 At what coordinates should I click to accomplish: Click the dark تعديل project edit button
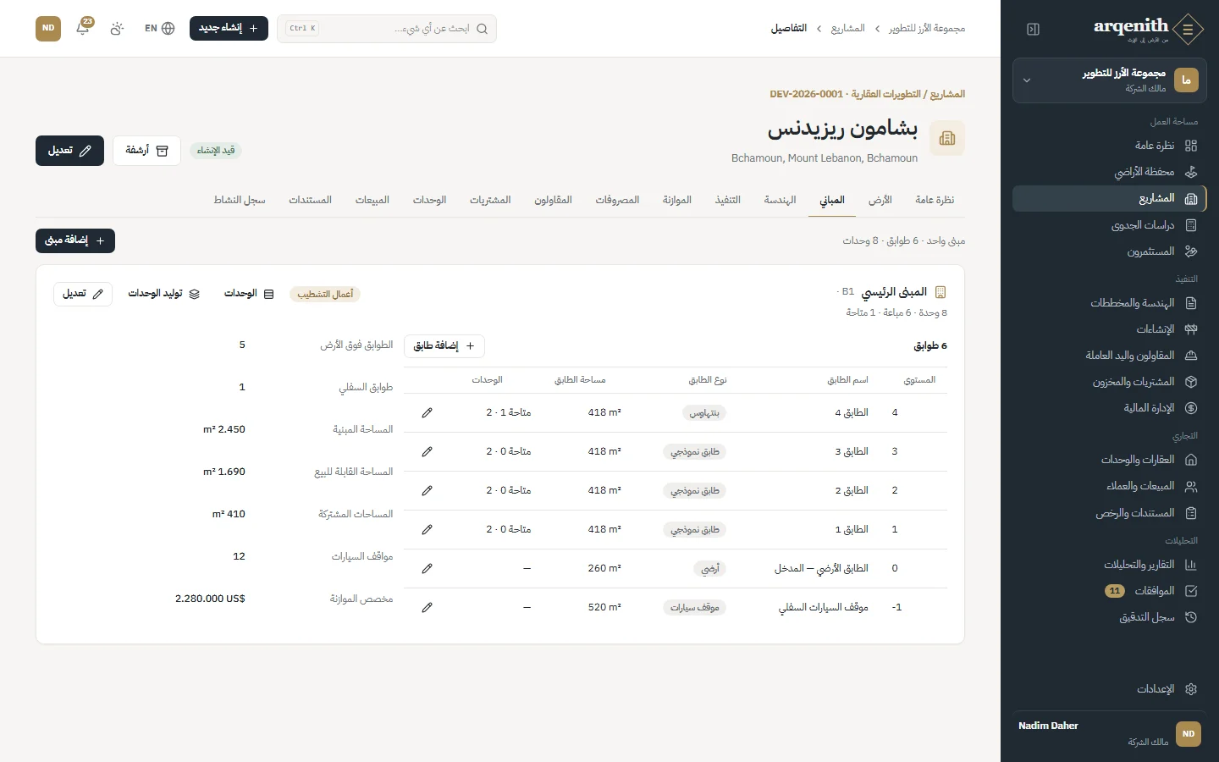coord(69,151)
